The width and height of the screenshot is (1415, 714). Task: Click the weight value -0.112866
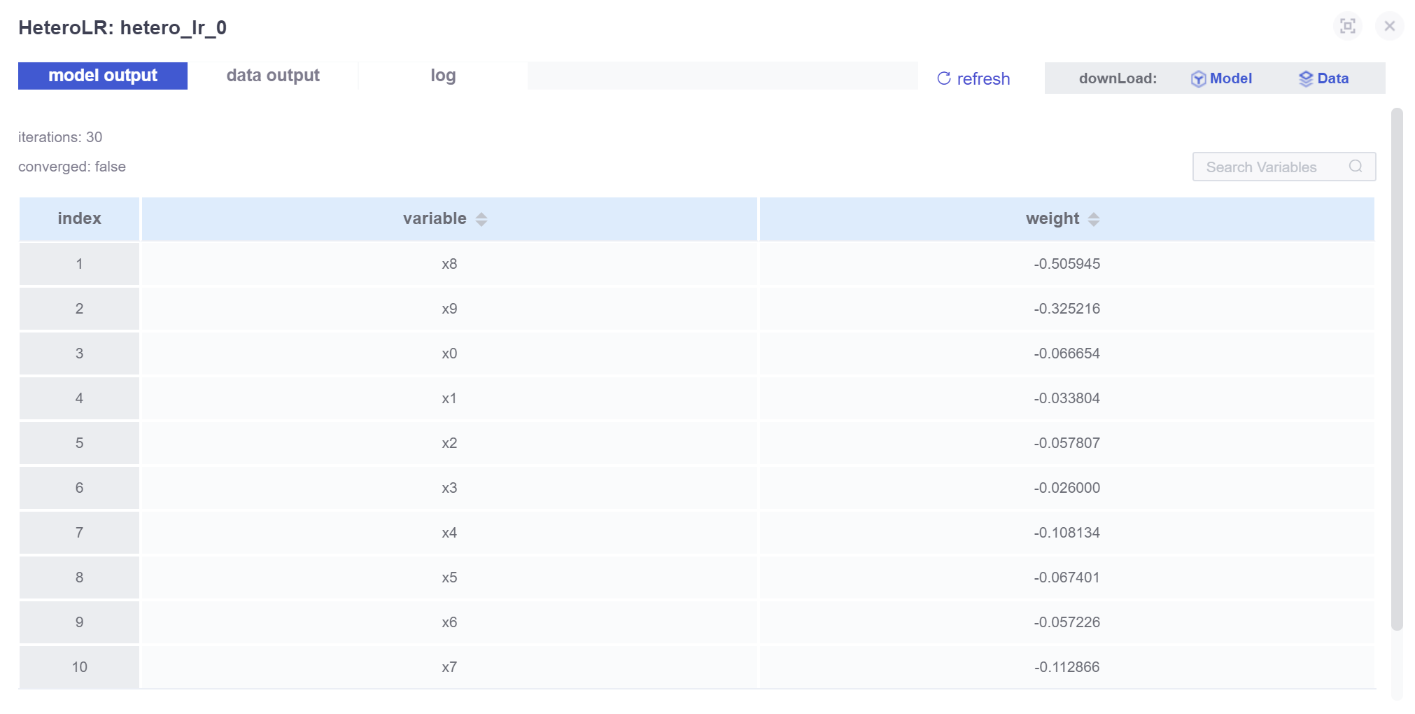click(1066, 667)
